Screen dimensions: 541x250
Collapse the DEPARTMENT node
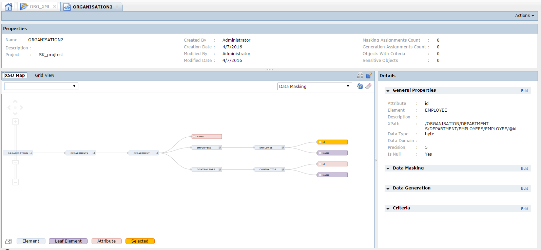coord(157,153)
